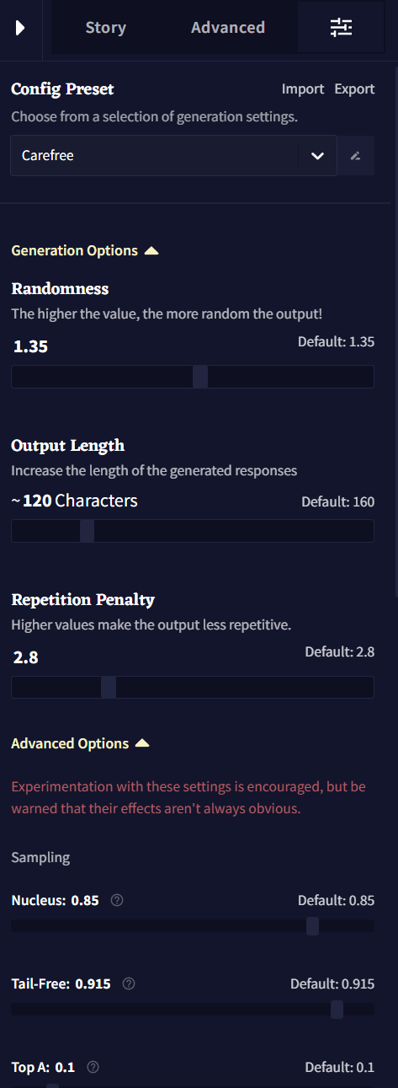
Task: Click the Tail-Free help question mark icon
Action: (x=129, y=983)
